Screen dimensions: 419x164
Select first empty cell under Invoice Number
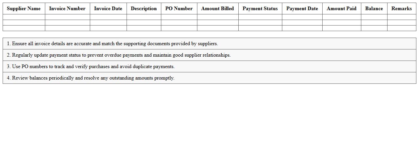coord(67,17)
